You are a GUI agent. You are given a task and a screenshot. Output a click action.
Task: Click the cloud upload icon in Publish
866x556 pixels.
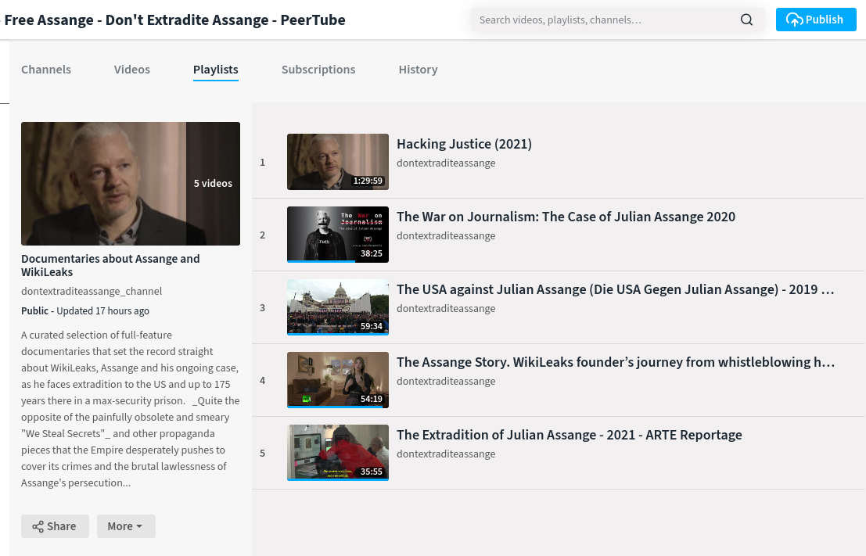coord(795,20)
